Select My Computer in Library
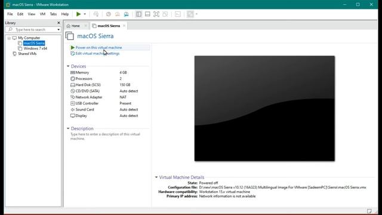The height and width of the screenshot is (215, 382). click(29, 38)
